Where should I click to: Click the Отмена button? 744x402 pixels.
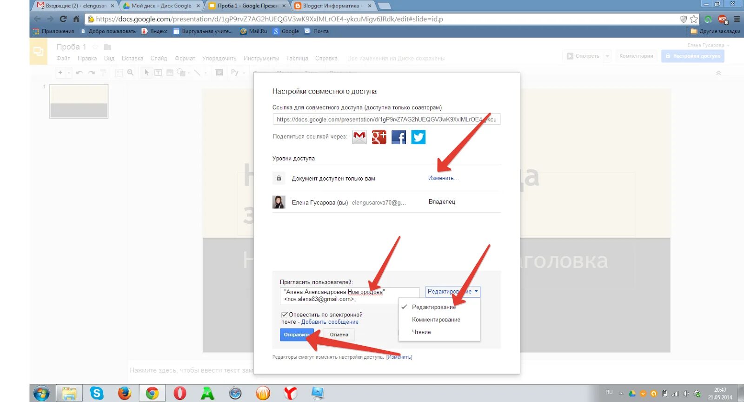(x=339, y=335)
